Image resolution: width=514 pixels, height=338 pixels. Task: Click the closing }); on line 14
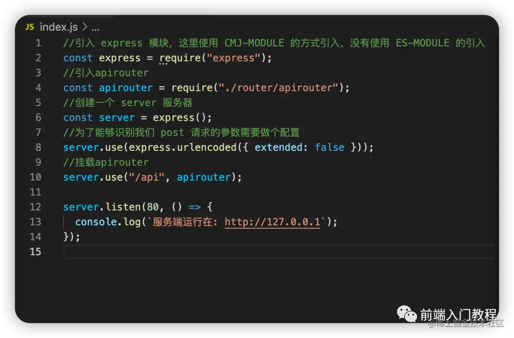pos(72,237)
